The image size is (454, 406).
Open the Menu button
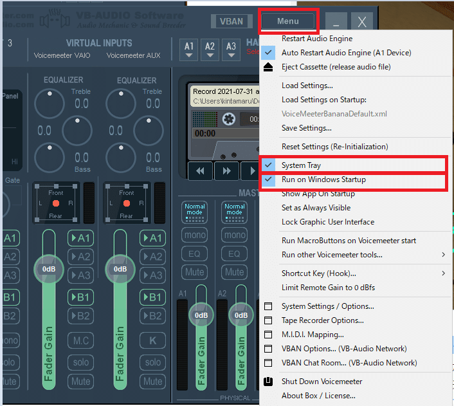[288, 21]
